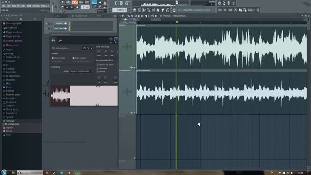Open FL Studio 12 in taskbar
This screenshot has height=175, width=311.
[x=30, y=173]
